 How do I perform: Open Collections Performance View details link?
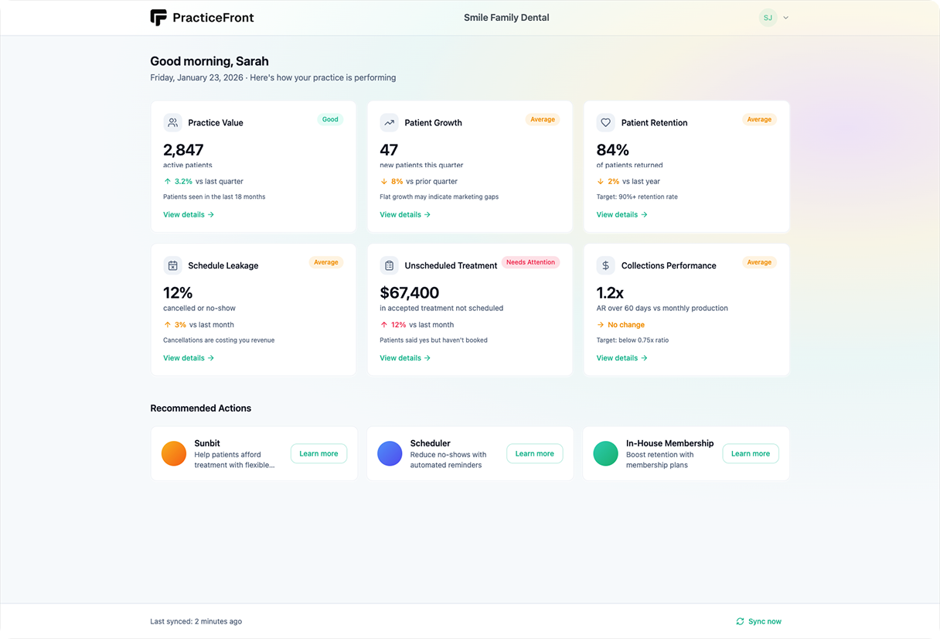[622, 357]
